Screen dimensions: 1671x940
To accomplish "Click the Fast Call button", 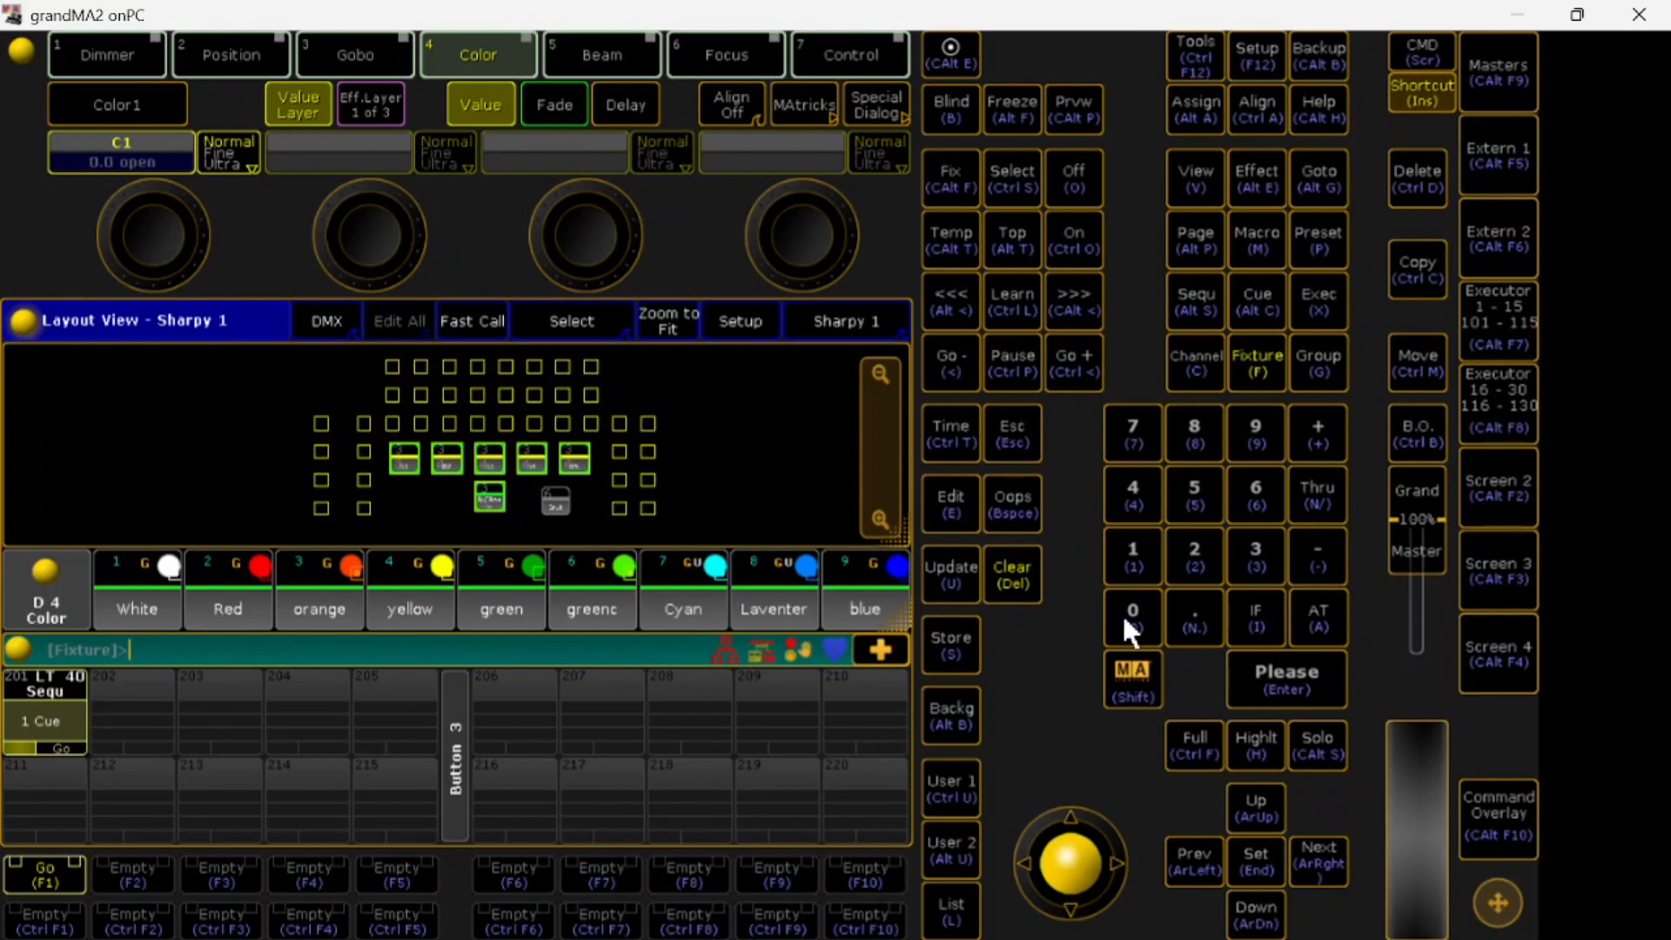I will (x=473, y=321).
